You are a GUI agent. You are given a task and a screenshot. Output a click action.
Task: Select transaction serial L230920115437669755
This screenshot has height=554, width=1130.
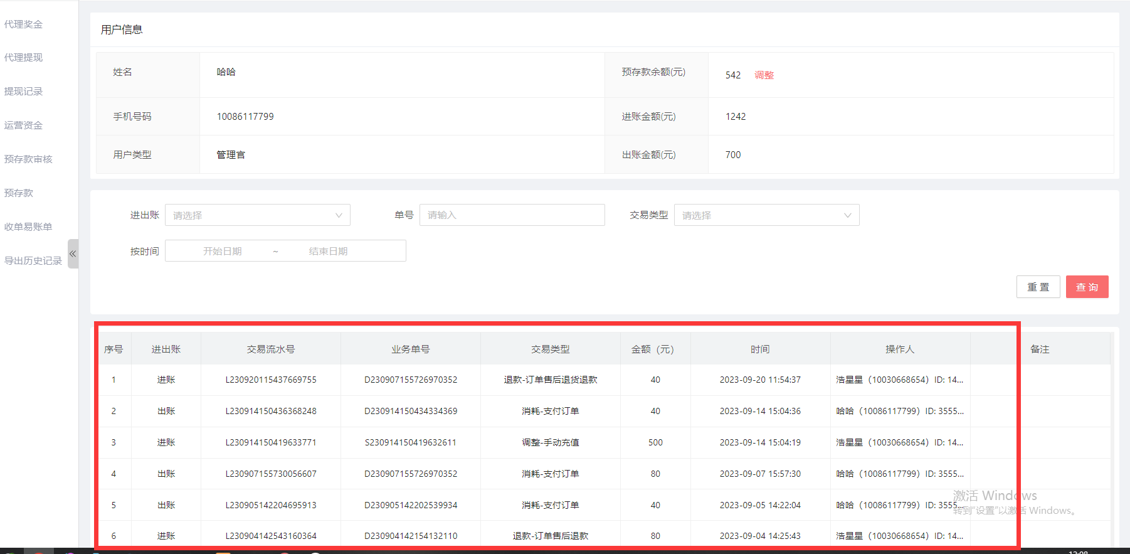tap(271, 380)
